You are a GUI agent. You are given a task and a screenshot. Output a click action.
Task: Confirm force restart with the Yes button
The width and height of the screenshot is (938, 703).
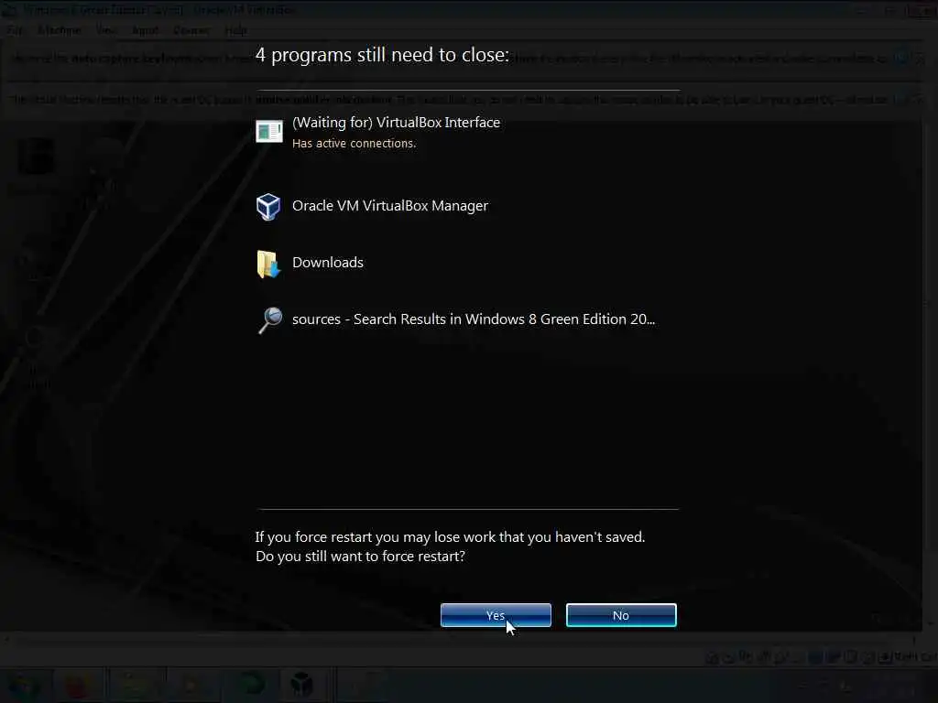(x=496, y=615)
